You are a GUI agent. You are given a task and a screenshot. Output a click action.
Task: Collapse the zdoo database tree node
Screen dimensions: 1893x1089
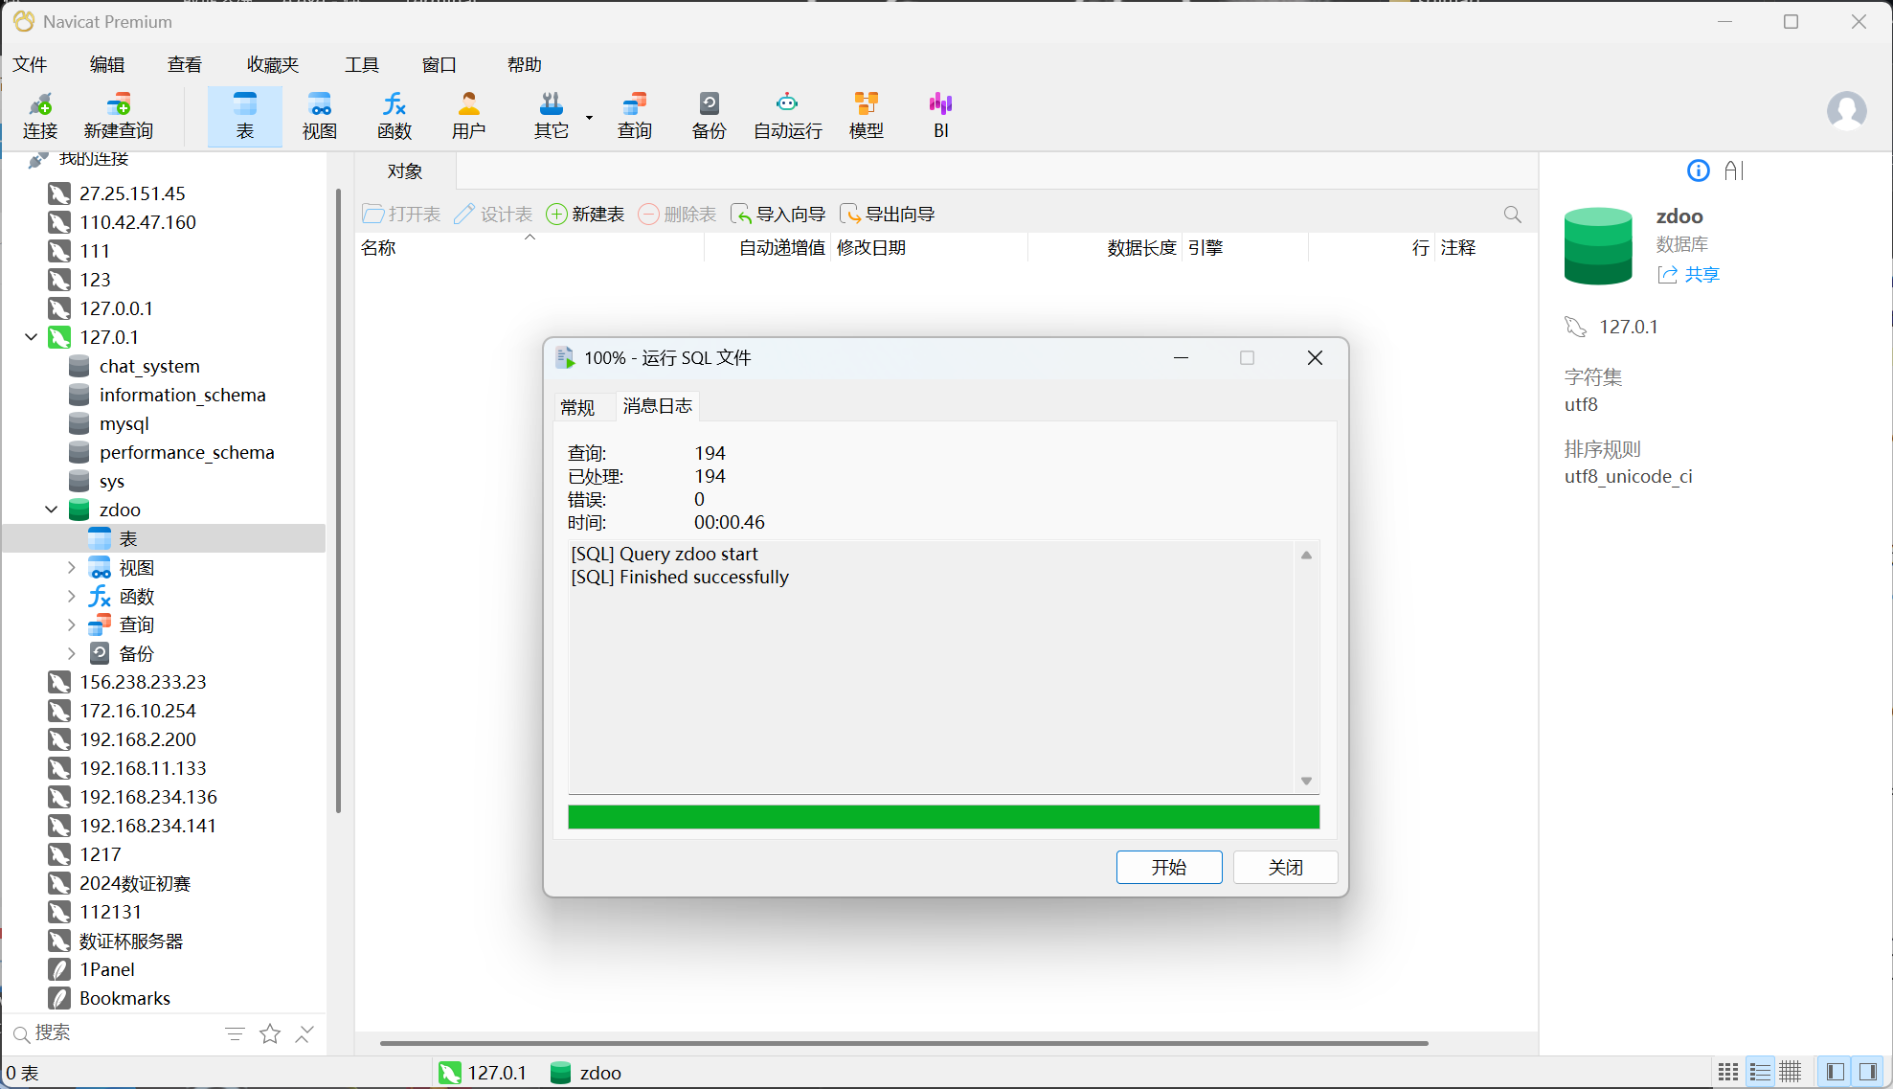tap(52, 510)
